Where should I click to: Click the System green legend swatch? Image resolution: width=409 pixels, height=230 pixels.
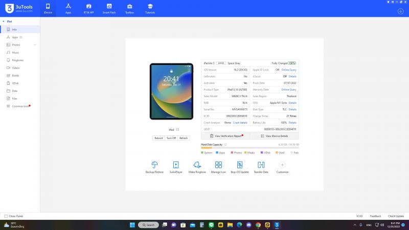click(x=202, y=152)
